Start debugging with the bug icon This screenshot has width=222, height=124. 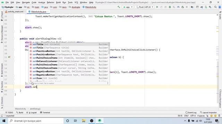point(170,7)
